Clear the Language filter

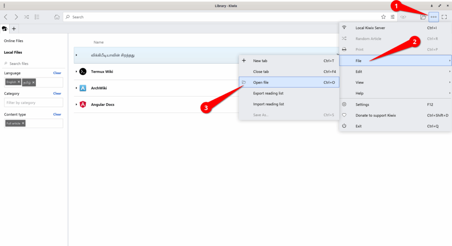[x=57, y=73]
